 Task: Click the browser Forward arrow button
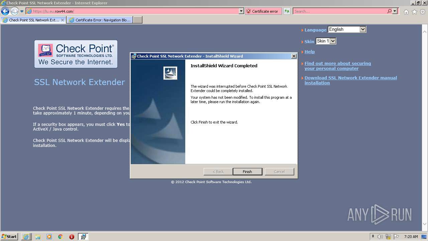click(14, 11)
